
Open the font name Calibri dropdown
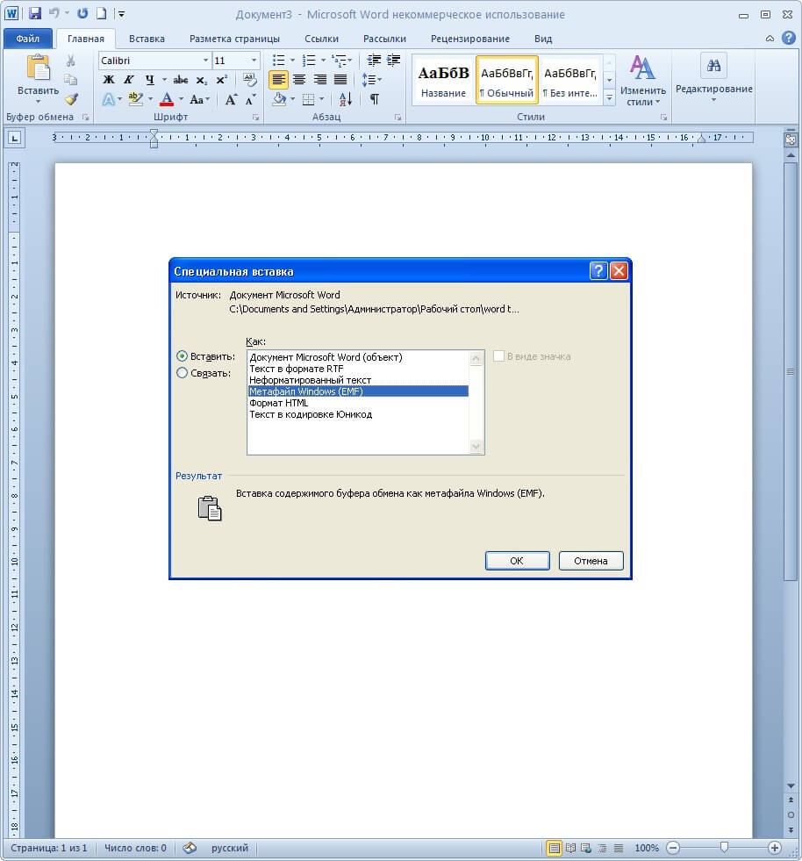coord(206,61)
